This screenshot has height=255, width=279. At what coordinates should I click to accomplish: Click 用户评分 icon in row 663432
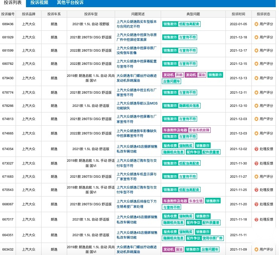click(x=256, y=249)
